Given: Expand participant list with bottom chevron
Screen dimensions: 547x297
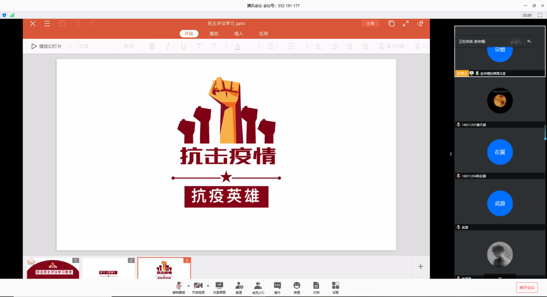Looking at the screenshot, I should point(500,278).
